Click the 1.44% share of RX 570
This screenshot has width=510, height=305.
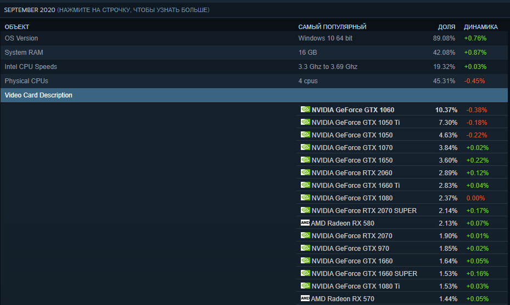coord(448,299)
